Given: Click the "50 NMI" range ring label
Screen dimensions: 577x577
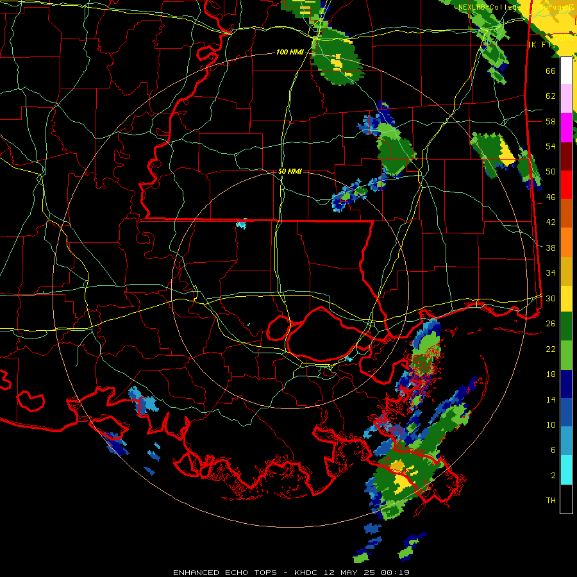Looking at the screenshot, I should [290, 171].
